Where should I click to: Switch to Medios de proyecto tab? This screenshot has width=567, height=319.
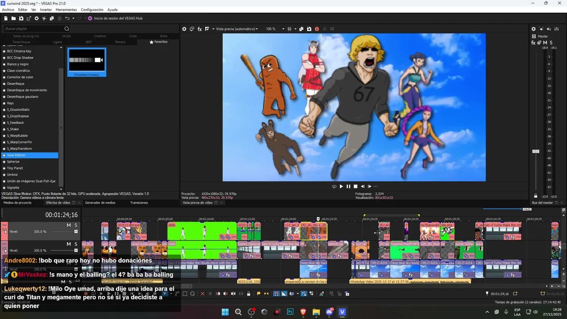[17, 202]
